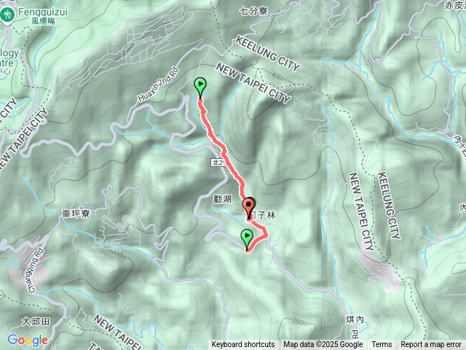Image resolution: width=466 pixels, height=350 pixels.
Task: Click the 烘內 place label
Action: [x=355, y=320]
